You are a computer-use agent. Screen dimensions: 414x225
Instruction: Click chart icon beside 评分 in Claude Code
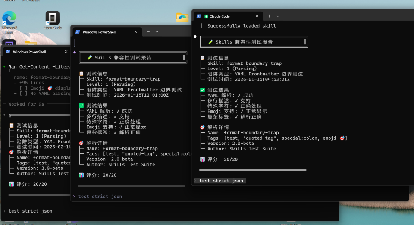203,159
